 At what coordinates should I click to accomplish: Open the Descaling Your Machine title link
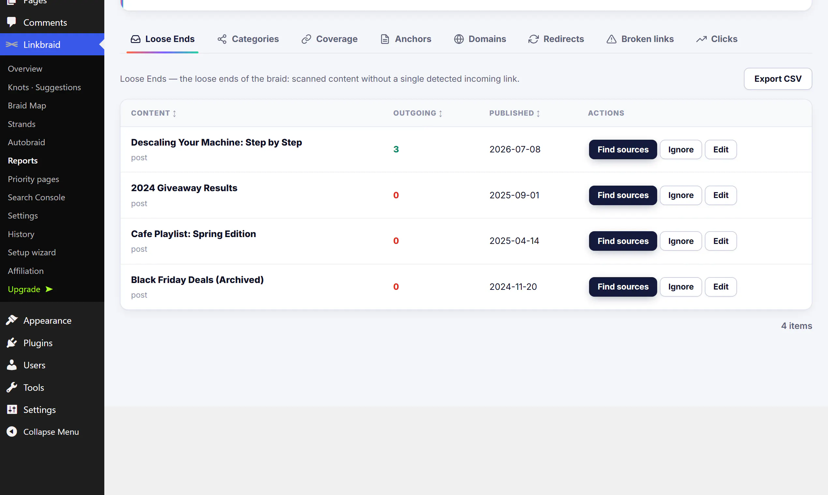coord(216,142)
